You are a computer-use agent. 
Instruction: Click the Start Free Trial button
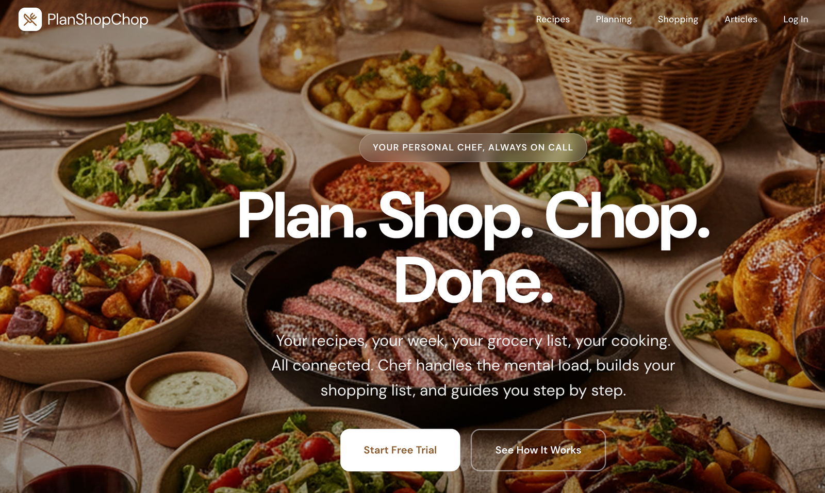coord(400,450)
